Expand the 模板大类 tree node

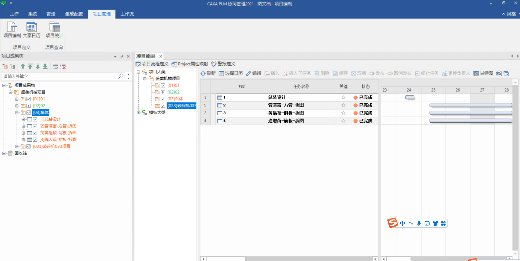138,113
